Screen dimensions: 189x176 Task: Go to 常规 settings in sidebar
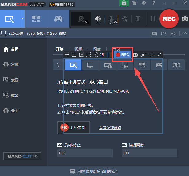point(15,64)
